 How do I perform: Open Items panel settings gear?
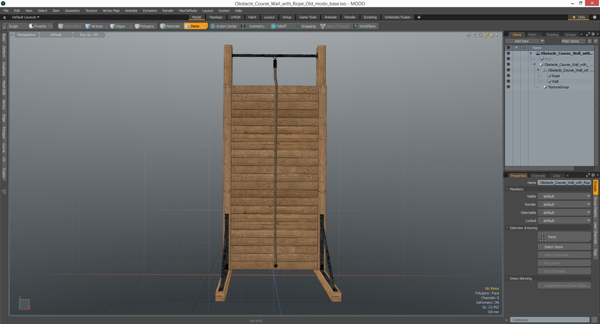tap(593, 34)
